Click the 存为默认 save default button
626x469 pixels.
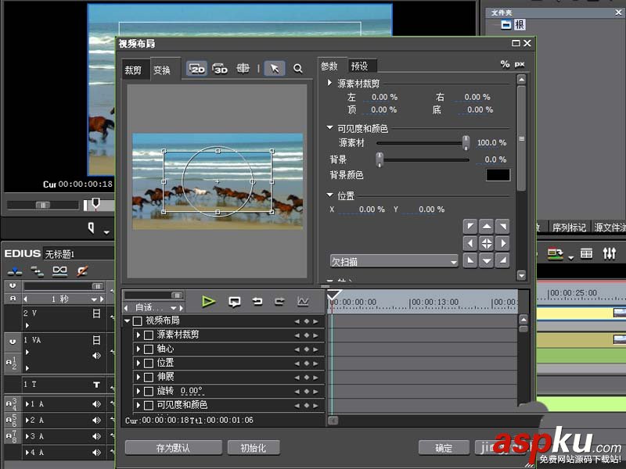(172, 447)
